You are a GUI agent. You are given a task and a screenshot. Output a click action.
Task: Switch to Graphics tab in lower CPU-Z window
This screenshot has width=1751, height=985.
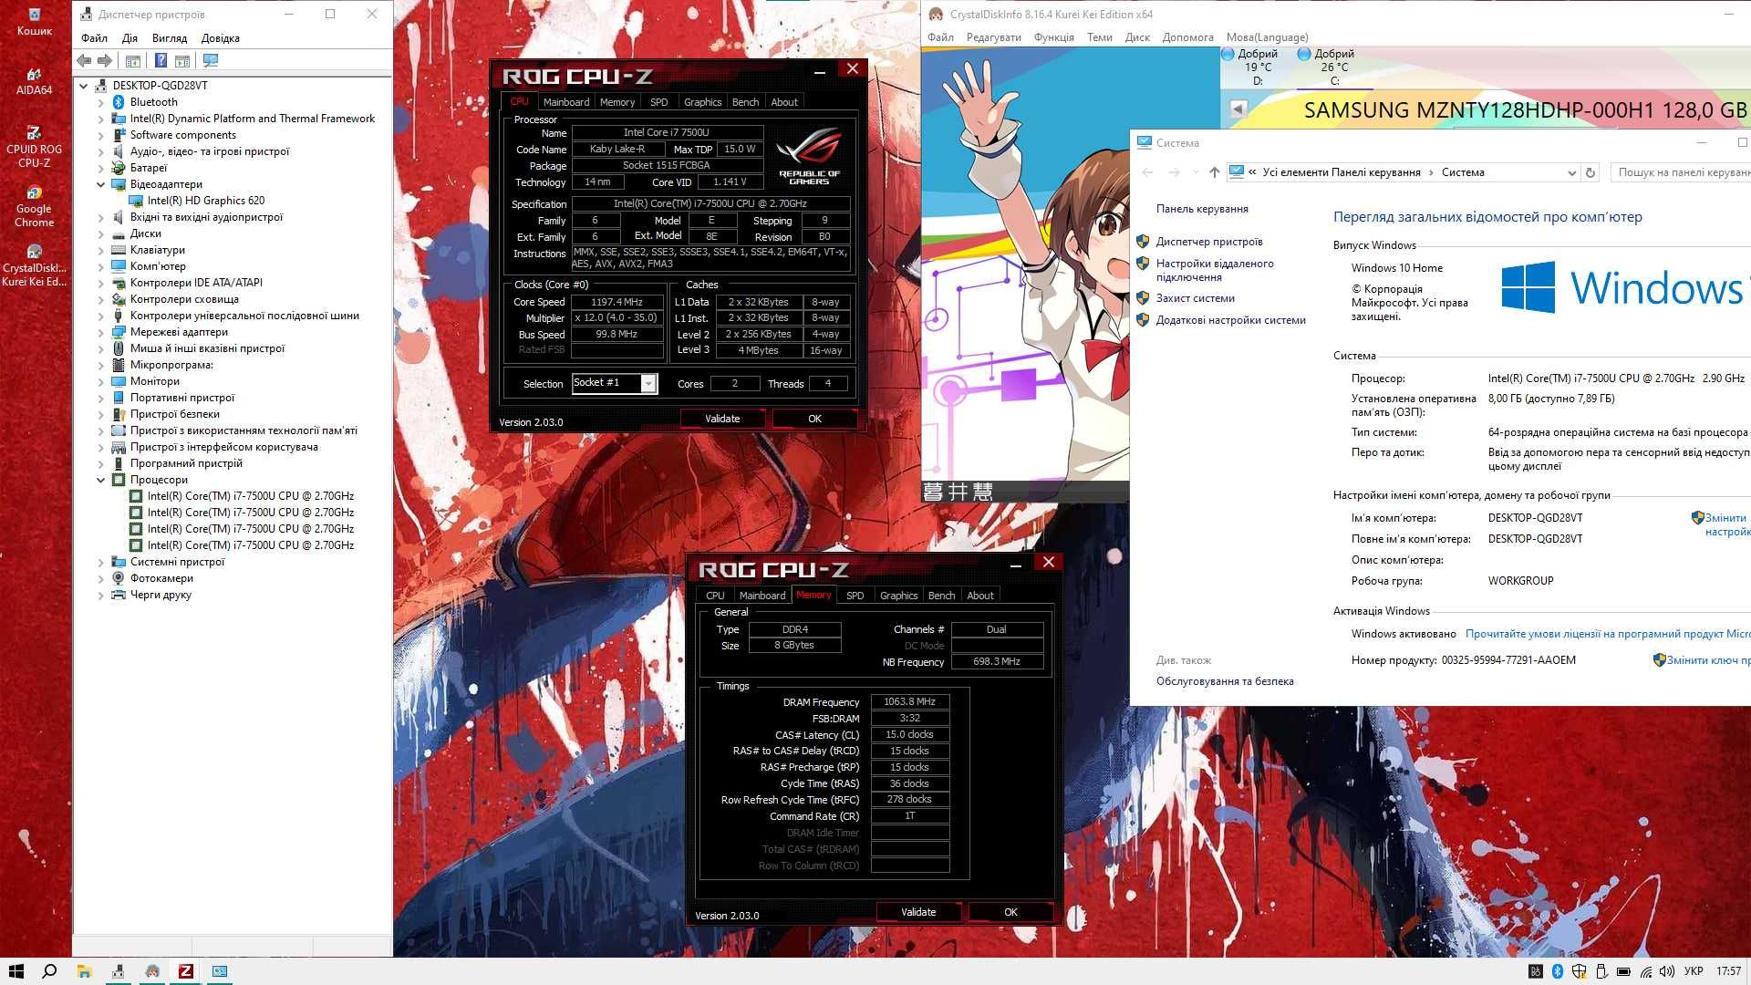[898, 596]
